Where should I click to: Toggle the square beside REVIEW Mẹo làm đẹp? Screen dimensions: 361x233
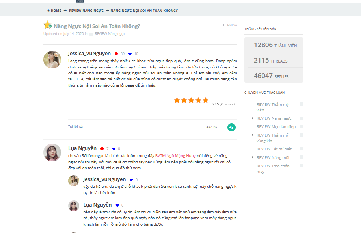[301, 126]
